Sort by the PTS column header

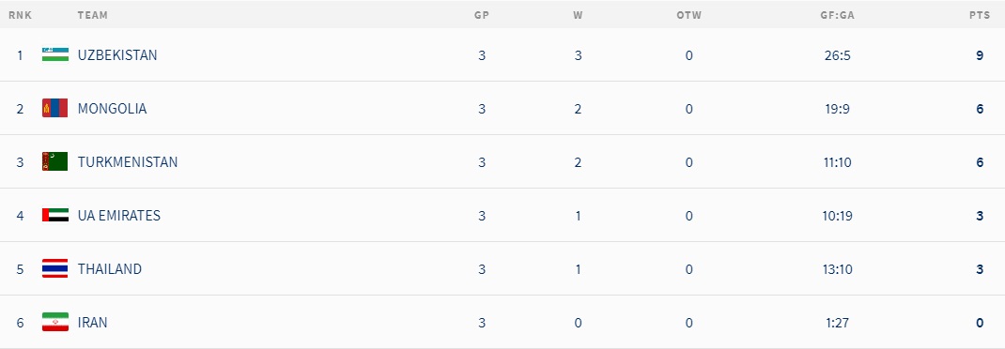(x=980, y=15)
